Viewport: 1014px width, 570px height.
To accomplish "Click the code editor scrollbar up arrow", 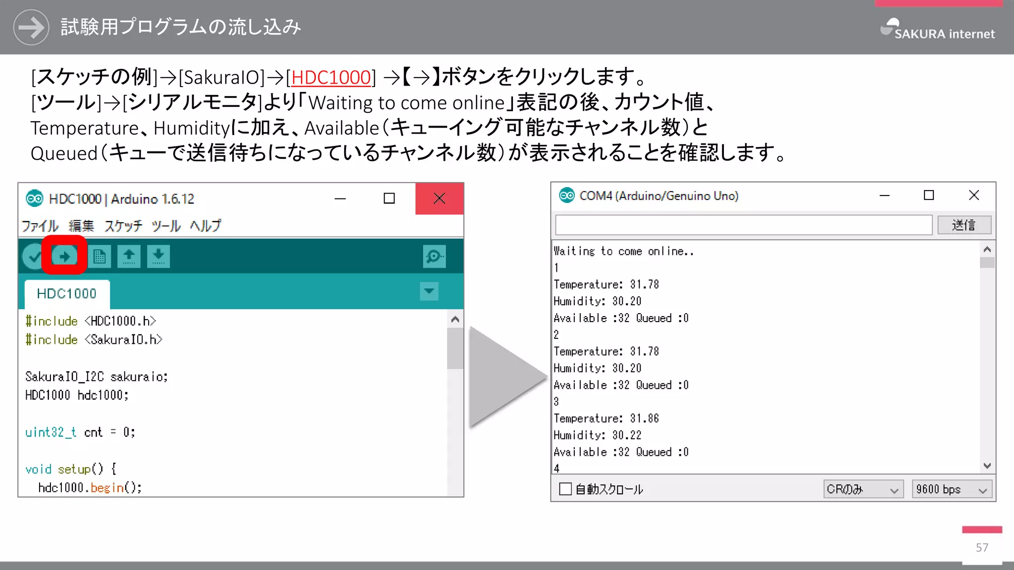I will point(455,319).
